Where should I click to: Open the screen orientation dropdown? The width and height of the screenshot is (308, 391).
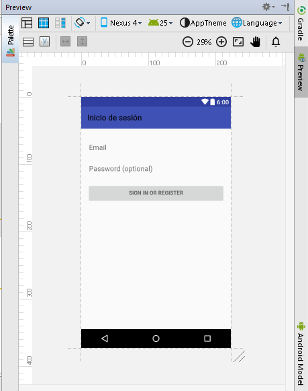tap(83, 23)
